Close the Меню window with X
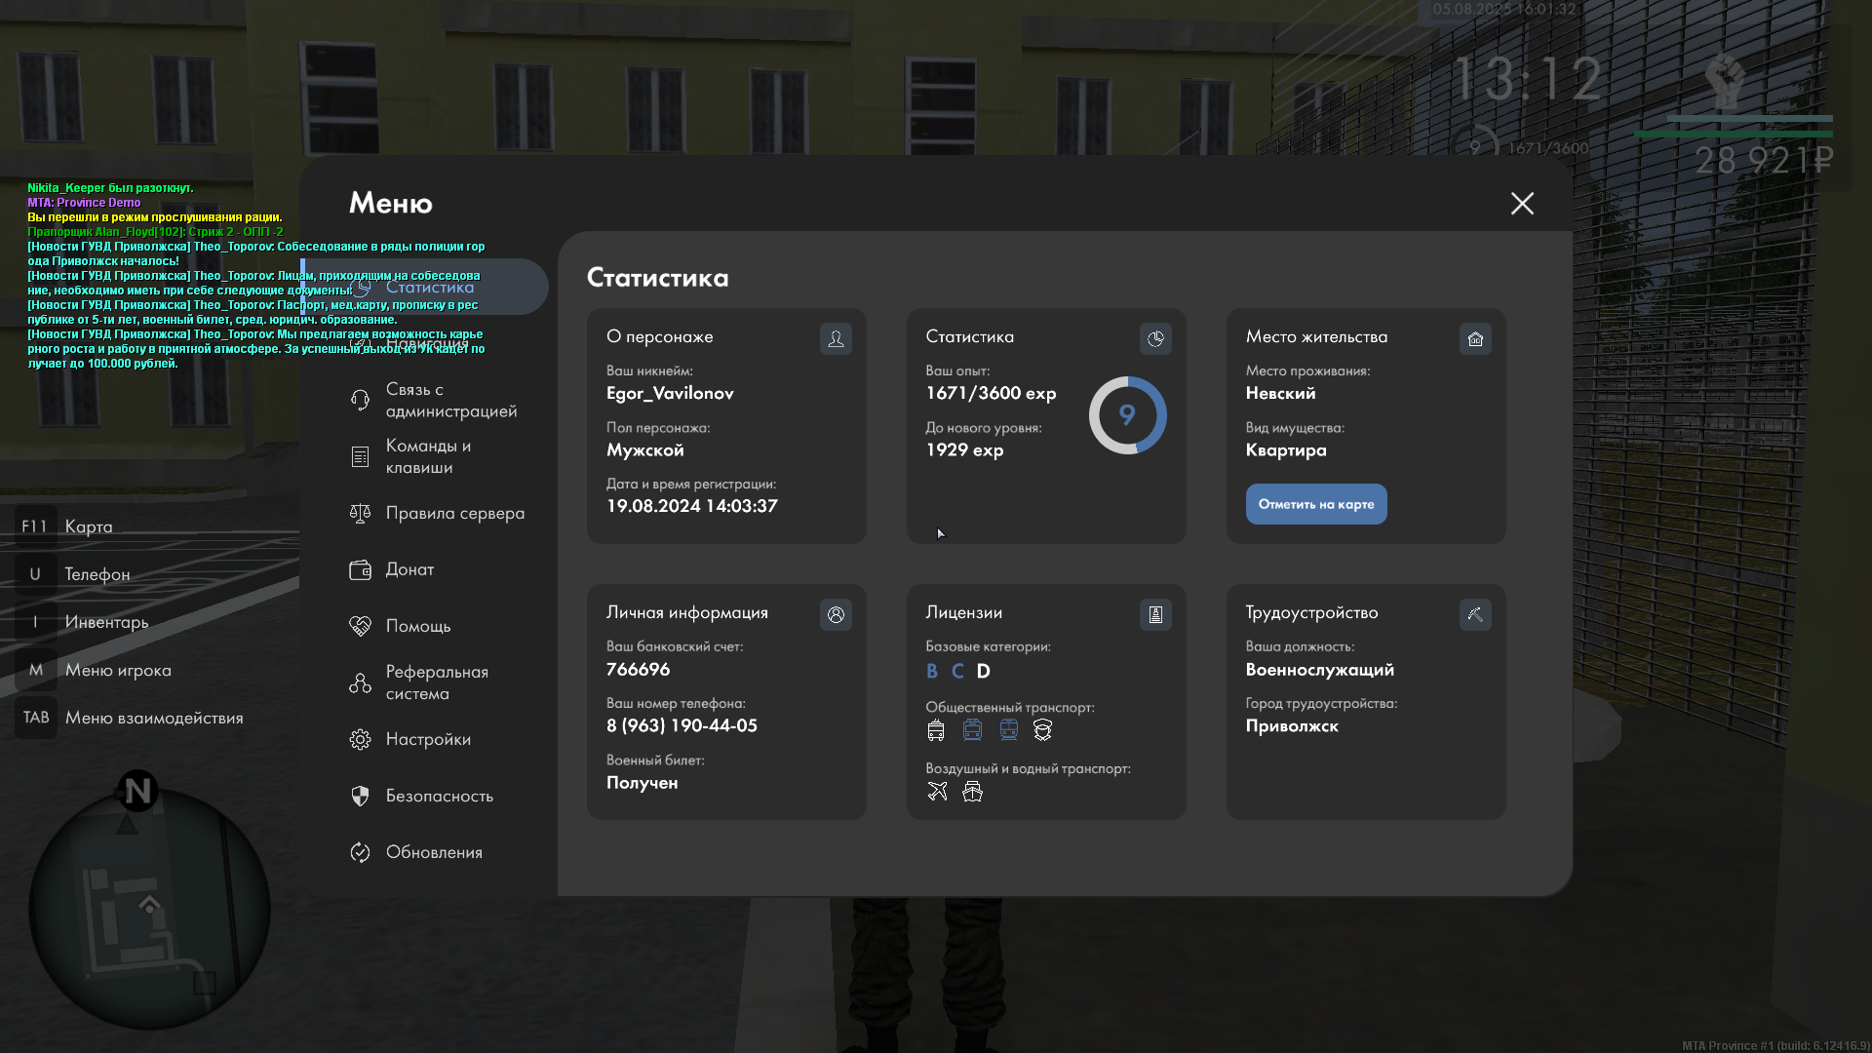Viewport: 1872px width, 1053px height. (x=1522, y=203)
